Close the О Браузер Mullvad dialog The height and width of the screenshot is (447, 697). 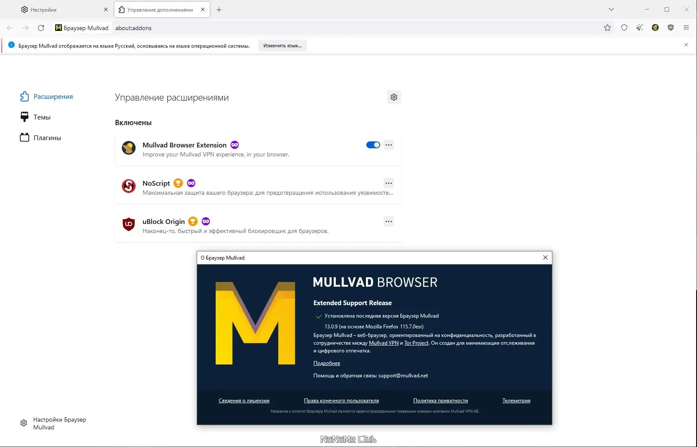[x=545, y=257]
